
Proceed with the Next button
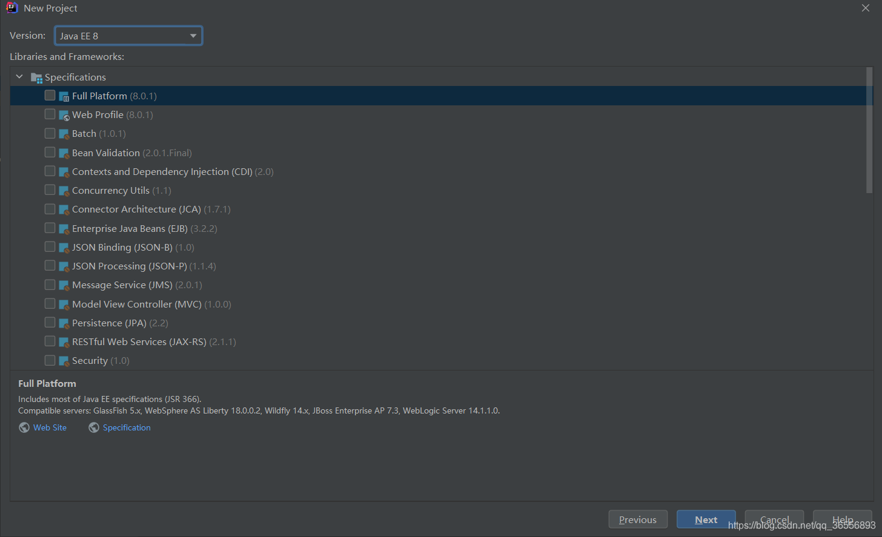706,519
